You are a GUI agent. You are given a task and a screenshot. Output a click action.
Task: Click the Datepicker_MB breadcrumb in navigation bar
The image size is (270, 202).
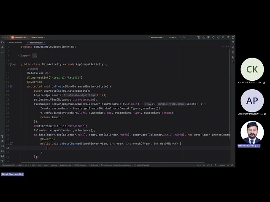coord(8,165)
